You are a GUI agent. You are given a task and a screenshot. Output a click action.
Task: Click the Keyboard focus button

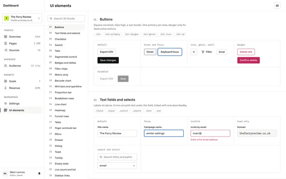170,52
